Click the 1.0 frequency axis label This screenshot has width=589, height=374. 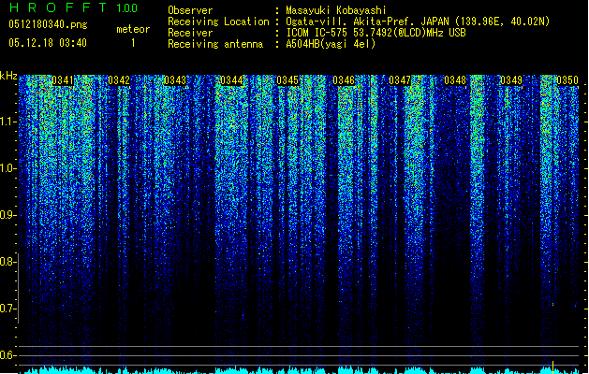[8, 168]
